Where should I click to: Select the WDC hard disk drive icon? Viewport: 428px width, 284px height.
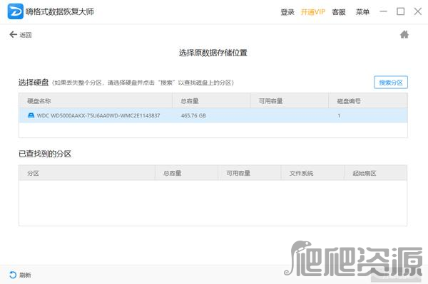(x=31, y=115)
